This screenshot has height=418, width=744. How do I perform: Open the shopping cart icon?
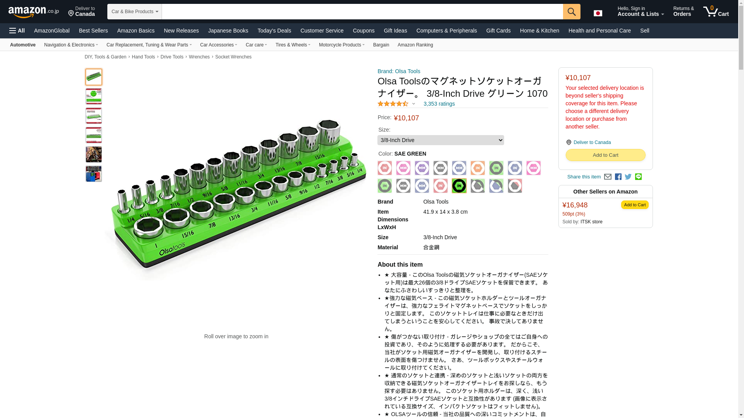pos(716,12)
